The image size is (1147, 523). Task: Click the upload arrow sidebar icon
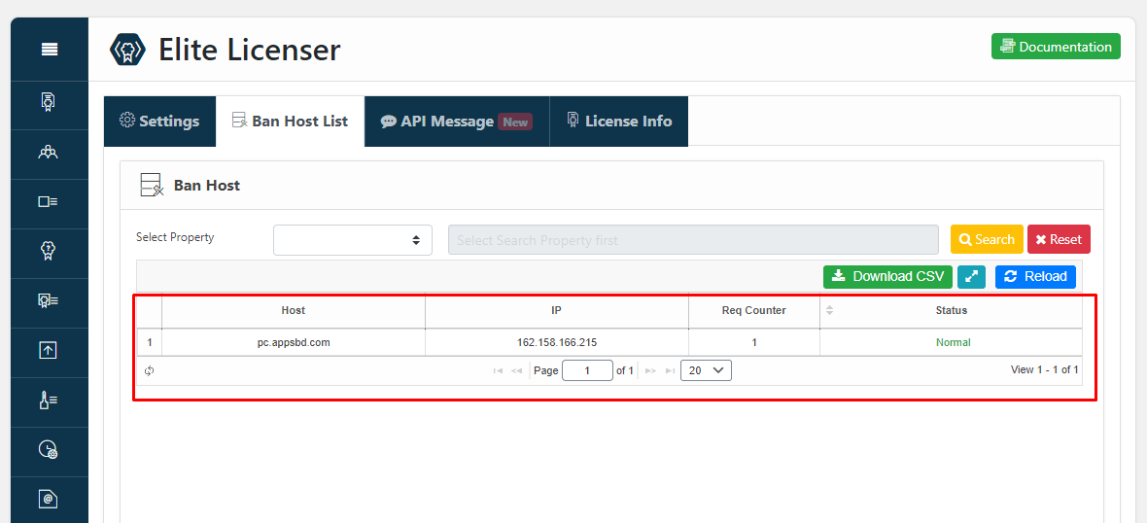point(49,350)
